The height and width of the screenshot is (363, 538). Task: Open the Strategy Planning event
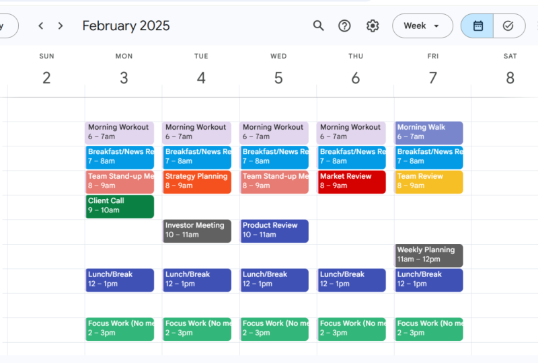coord(197,182)
